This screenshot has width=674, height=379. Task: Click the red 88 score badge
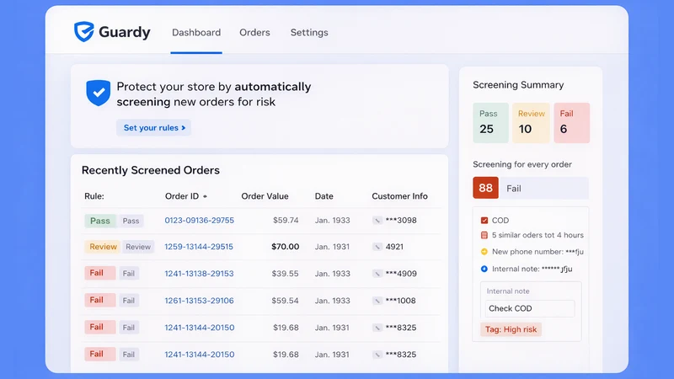pyautogui.click(x=486, y=188)
